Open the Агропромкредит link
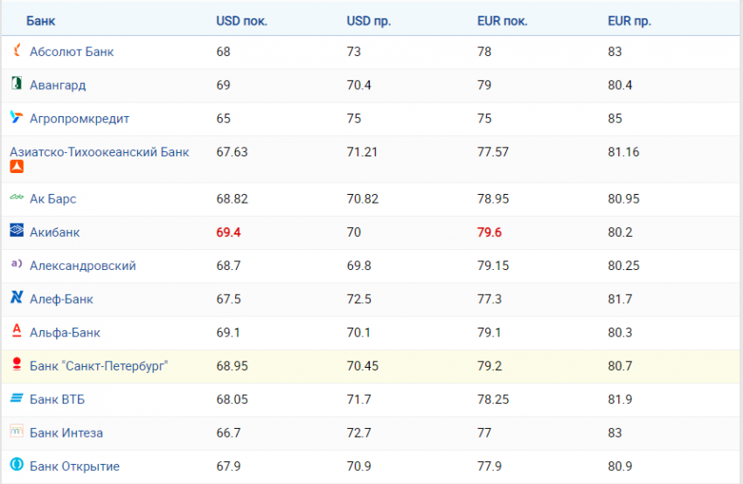 (80, 119)
